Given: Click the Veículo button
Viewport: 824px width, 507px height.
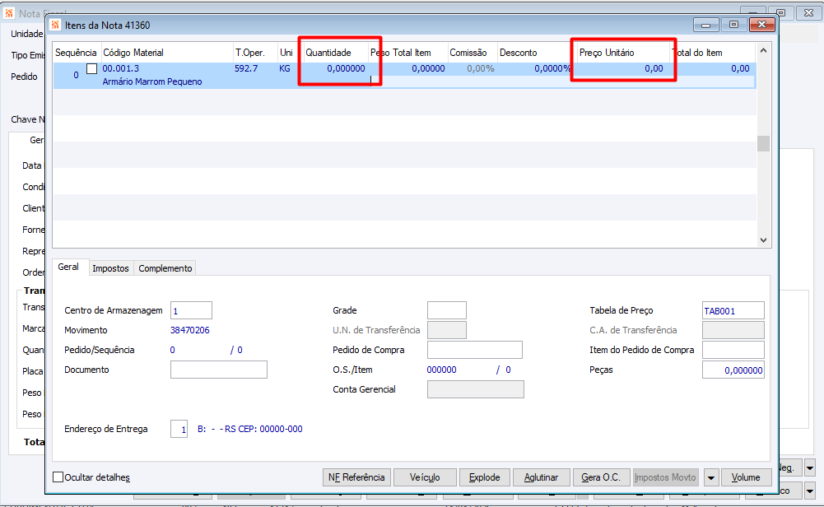Looking at the screenshot, I should click(425, 477).
